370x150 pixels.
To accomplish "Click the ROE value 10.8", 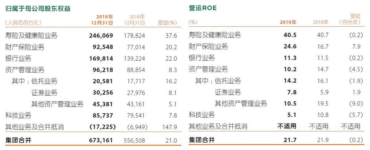I will click(323, 115).
